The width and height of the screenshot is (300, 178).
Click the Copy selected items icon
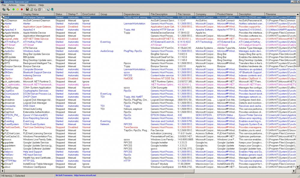(x=36, y=9)
